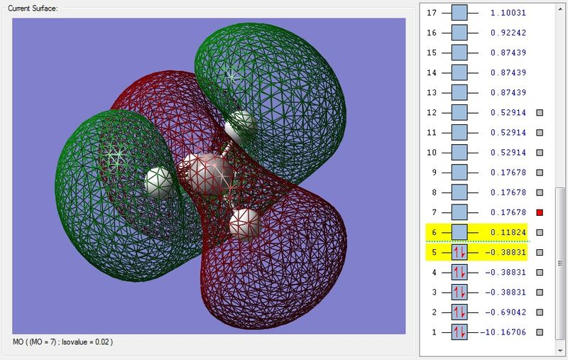Select orbital 9 occupancy box
Viewport: 568px width, 360px height.
tap(459, 173)
